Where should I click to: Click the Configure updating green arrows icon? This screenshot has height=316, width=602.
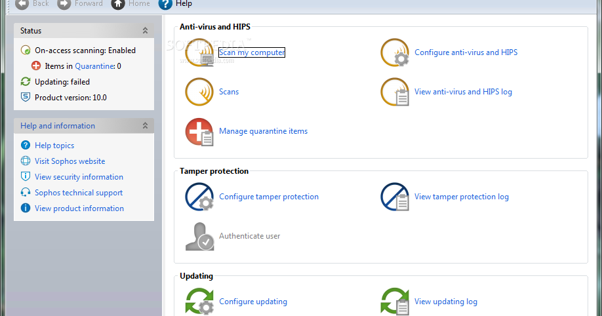tap(199, 302)
